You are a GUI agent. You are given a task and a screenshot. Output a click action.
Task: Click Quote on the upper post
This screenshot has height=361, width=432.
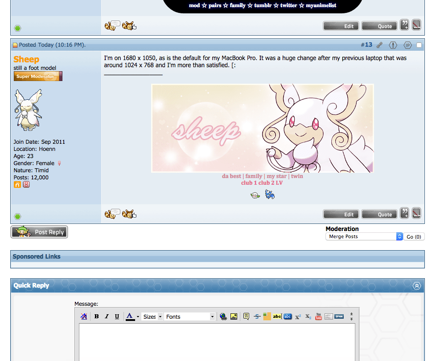379,26
